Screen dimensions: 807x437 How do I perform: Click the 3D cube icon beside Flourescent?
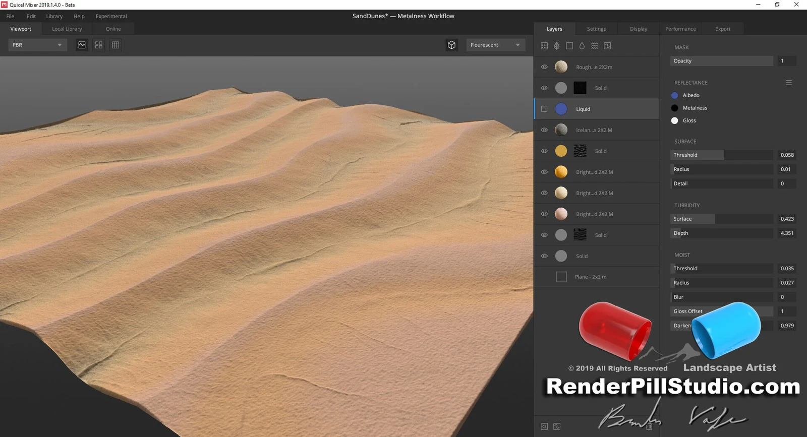(x=451, y=45)
